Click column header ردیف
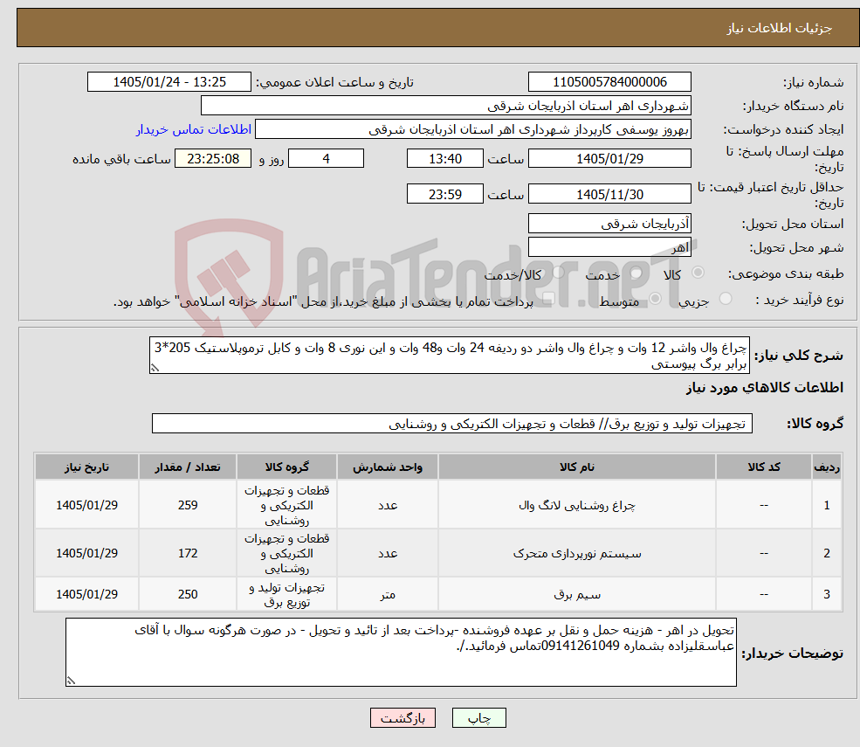860x747 pixels. 827,467
